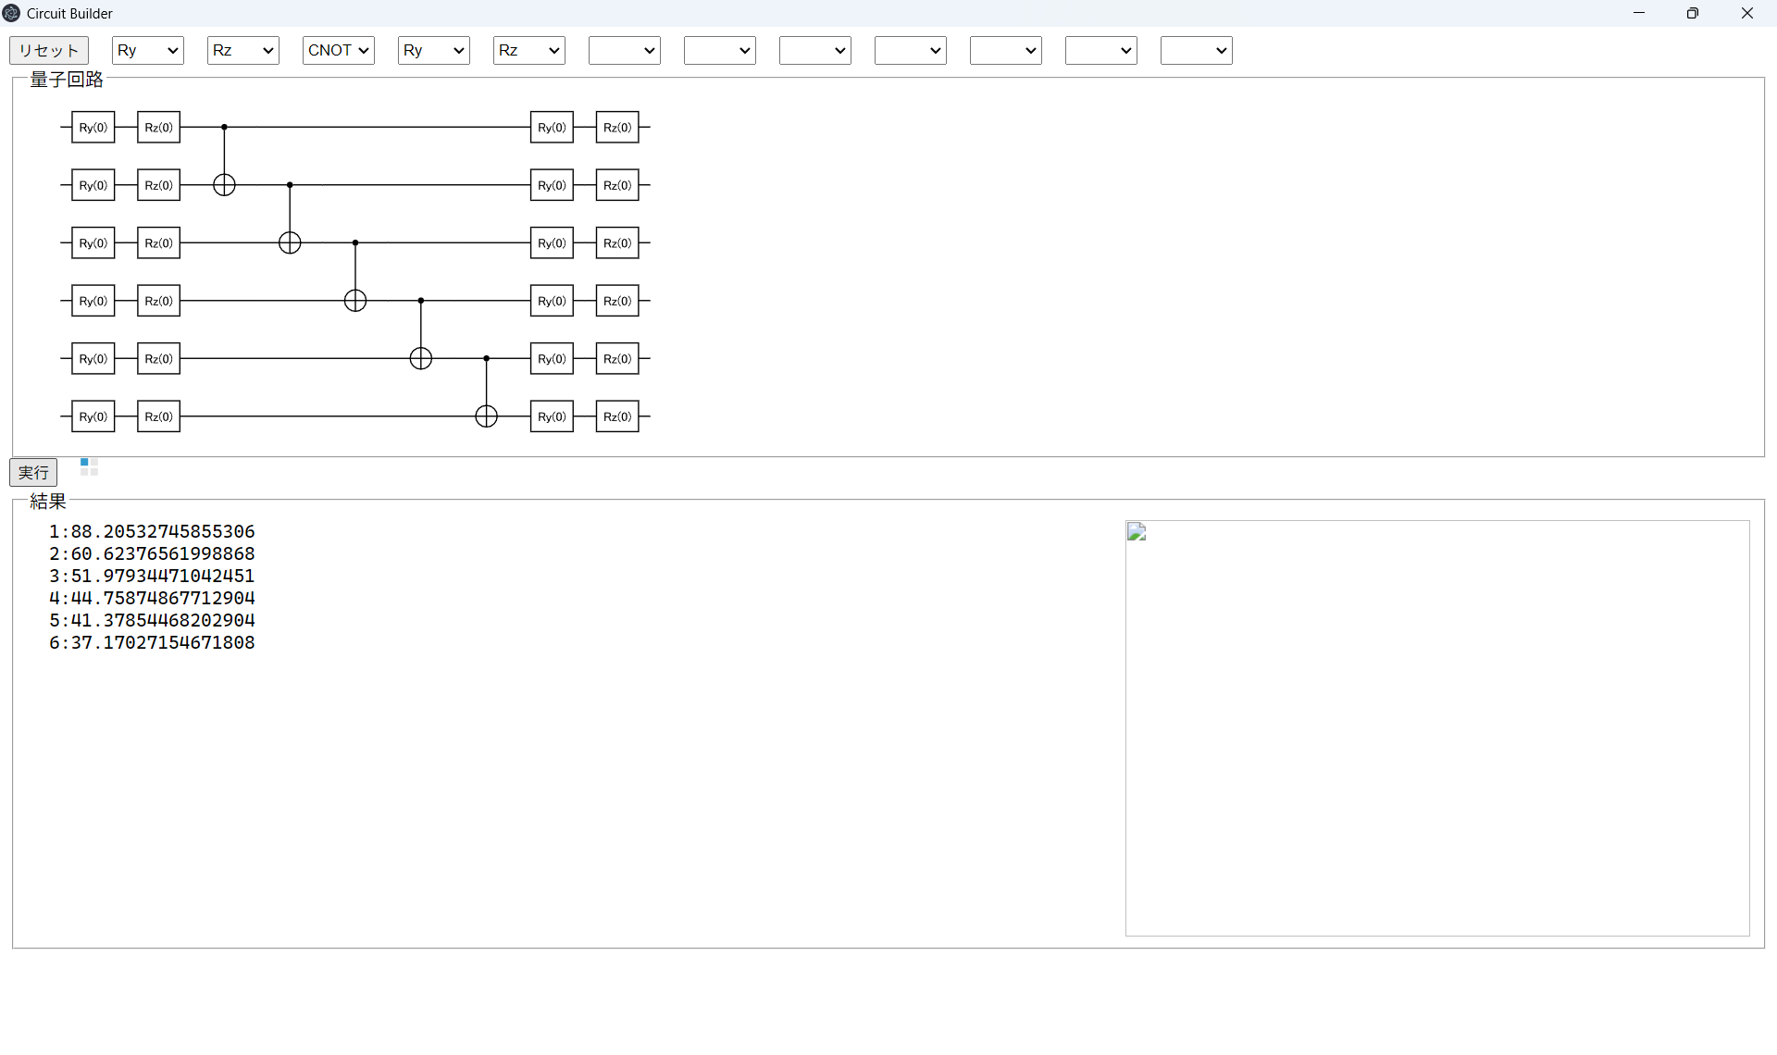Click last Ry(0) gate on fourth qubit
The height and width of the screenshot is (1055, 1777).
(x=553, y=301)
